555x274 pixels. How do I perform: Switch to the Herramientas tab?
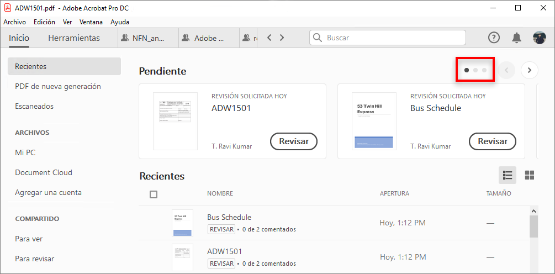pyautogui.click(x=74, y=38)
